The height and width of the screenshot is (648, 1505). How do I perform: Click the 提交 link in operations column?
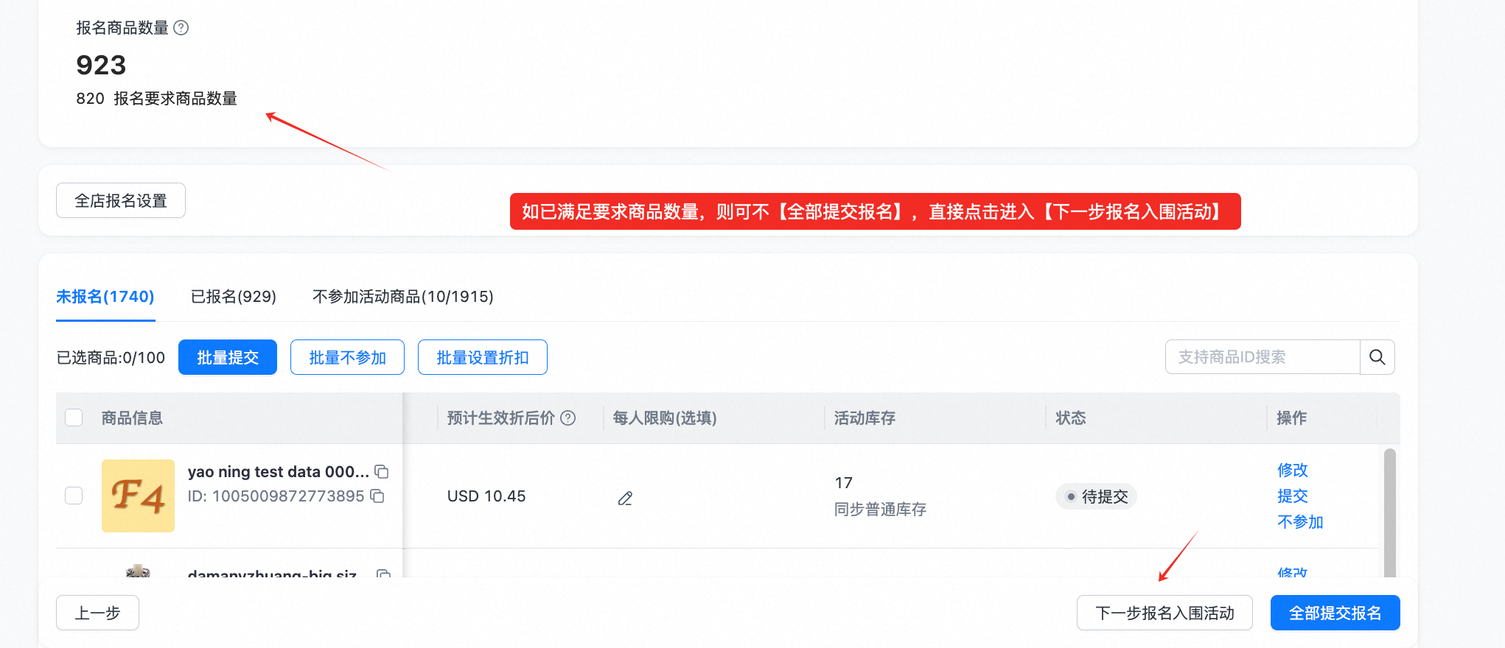pos(1292,496)
